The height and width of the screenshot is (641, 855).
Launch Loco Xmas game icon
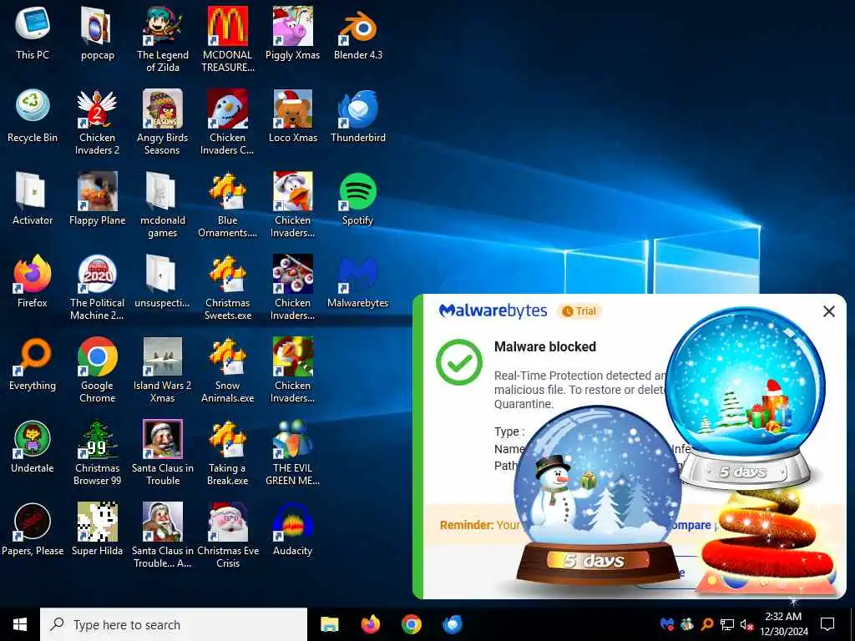293,115
